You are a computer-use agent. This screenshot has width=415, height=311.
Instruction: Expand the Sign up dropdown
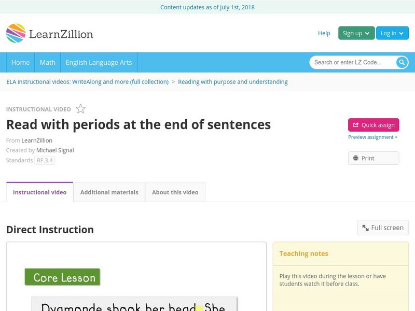click(x=356, y=33)
